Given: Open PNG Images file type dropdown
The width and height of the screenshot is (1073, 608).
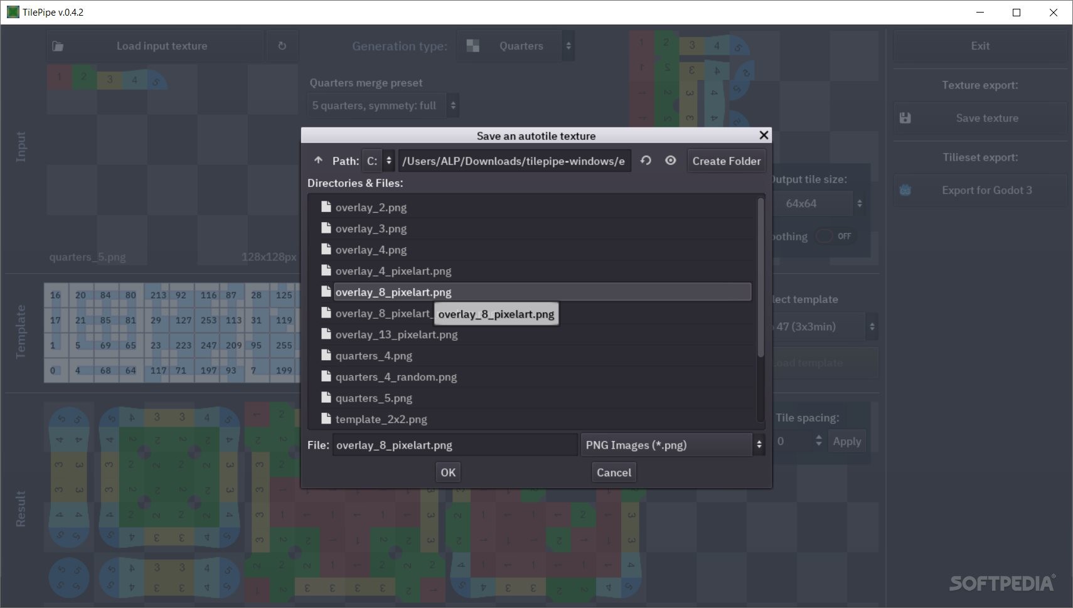Looking at the screenshot, I should click(673, 445).
